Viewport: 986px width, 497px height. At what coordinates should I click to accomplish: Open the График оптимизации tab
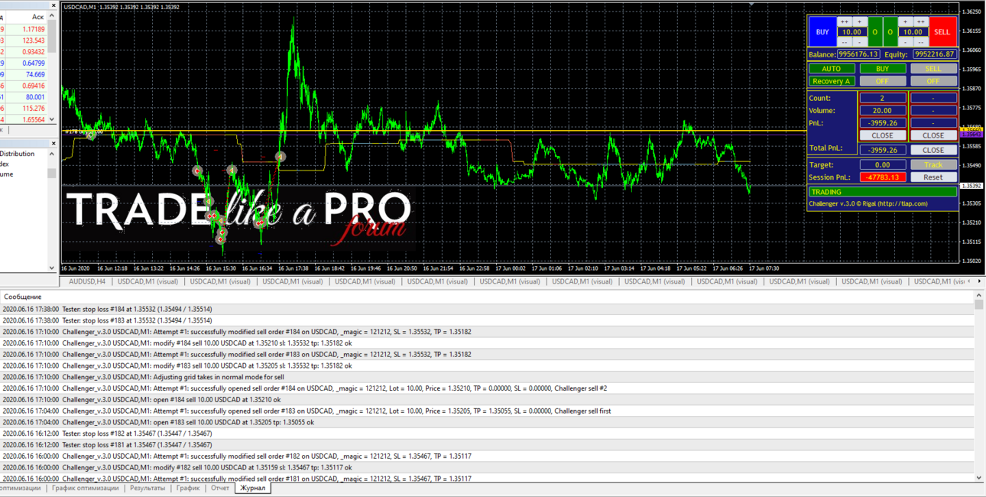[x=85, y=488]
